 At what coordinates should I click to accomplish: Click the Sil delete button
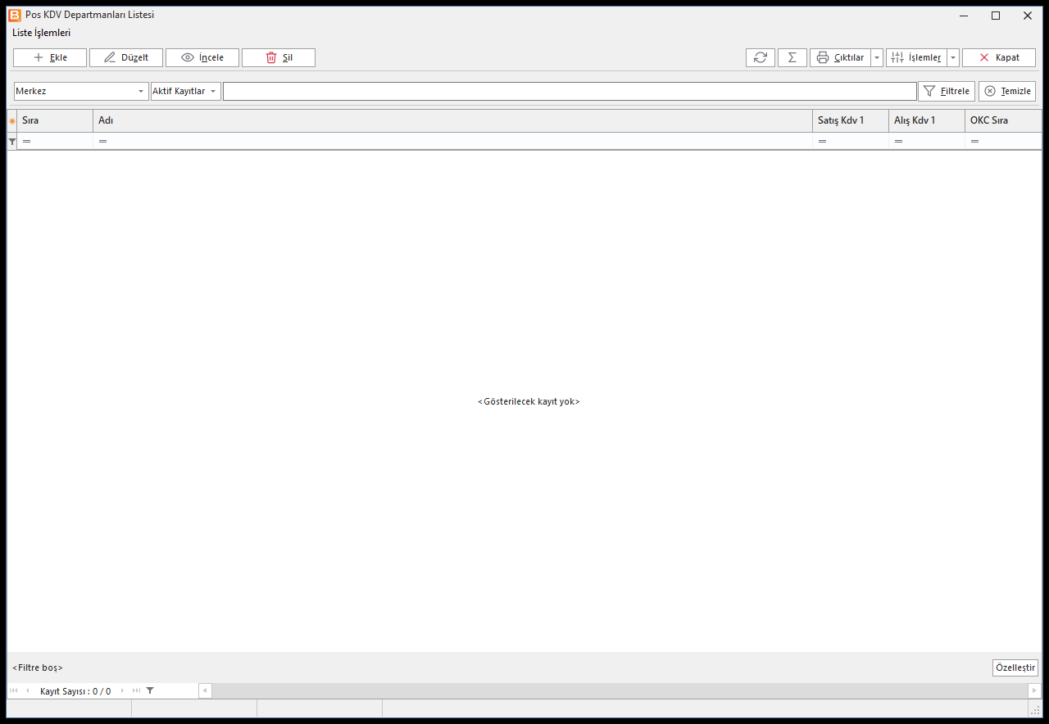(279, 58)
